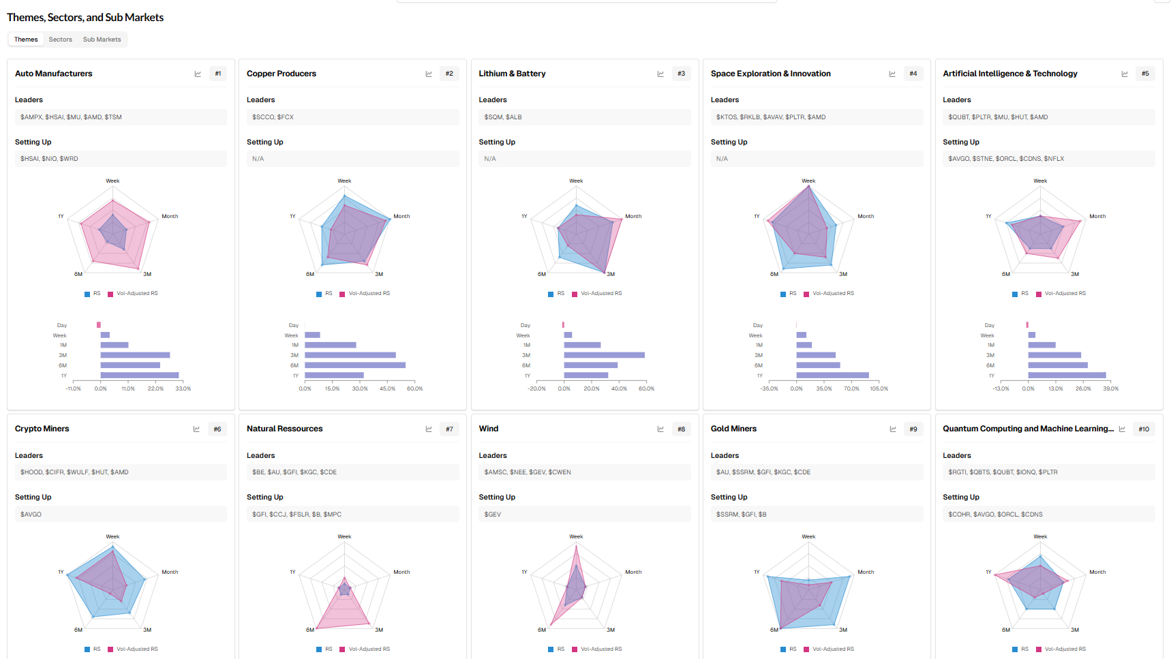Switch to the Sectors tab

tap(61, 40)
